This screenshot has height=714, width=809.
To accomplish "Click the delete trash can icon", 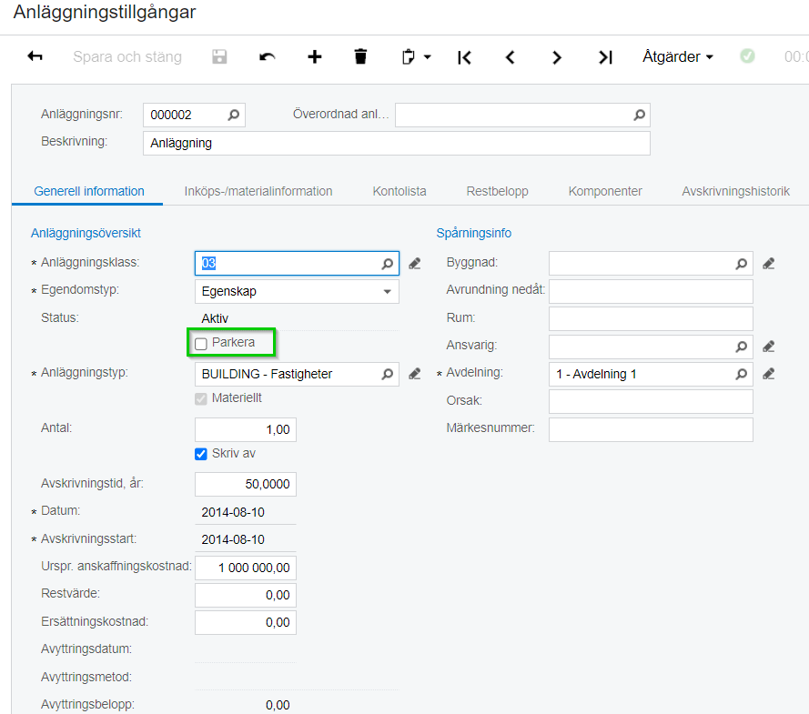I will 360,56.
